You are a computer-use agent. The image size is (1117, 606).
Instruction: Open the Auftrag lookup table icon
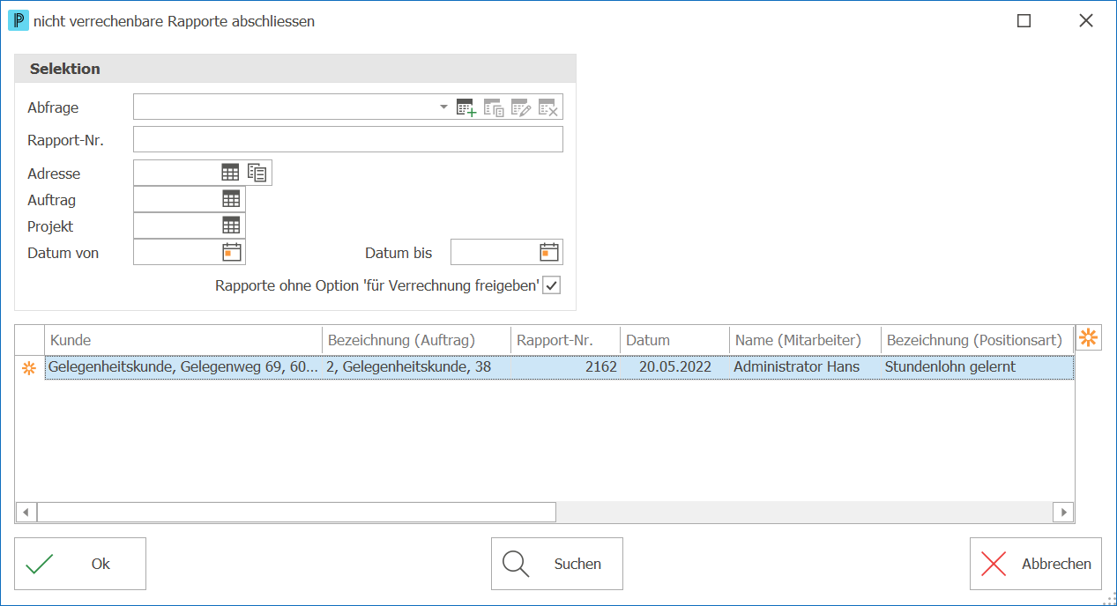click(231, 199)
